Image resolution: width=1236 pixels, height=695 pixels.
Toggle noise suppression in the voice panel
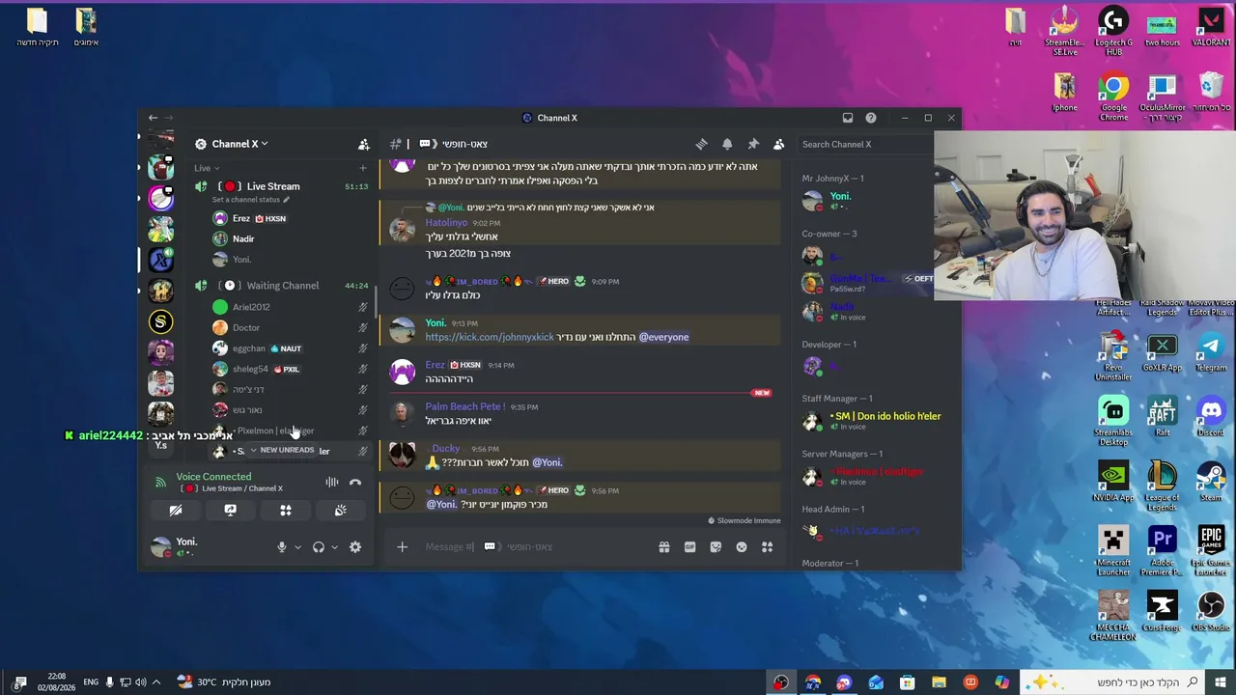(x=331, y=482)
